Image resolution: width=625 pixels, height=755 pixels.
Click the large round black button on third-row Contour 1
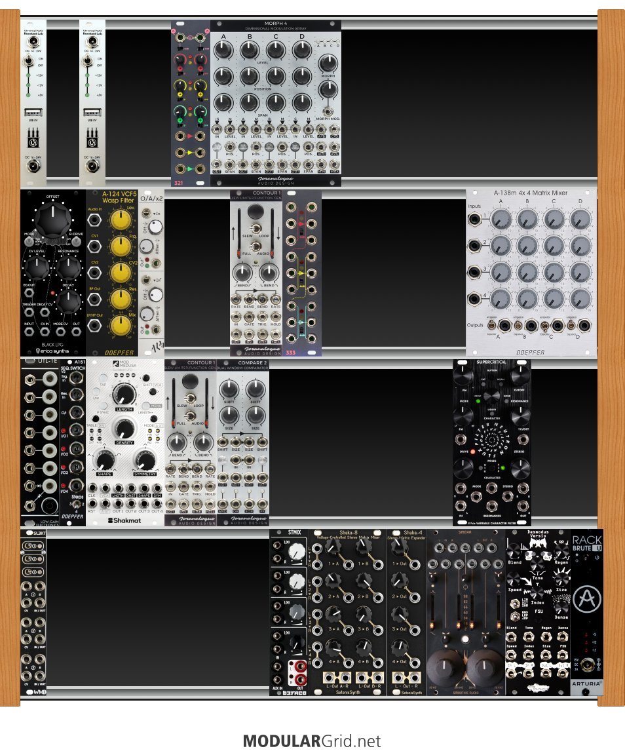pos(189,381)
